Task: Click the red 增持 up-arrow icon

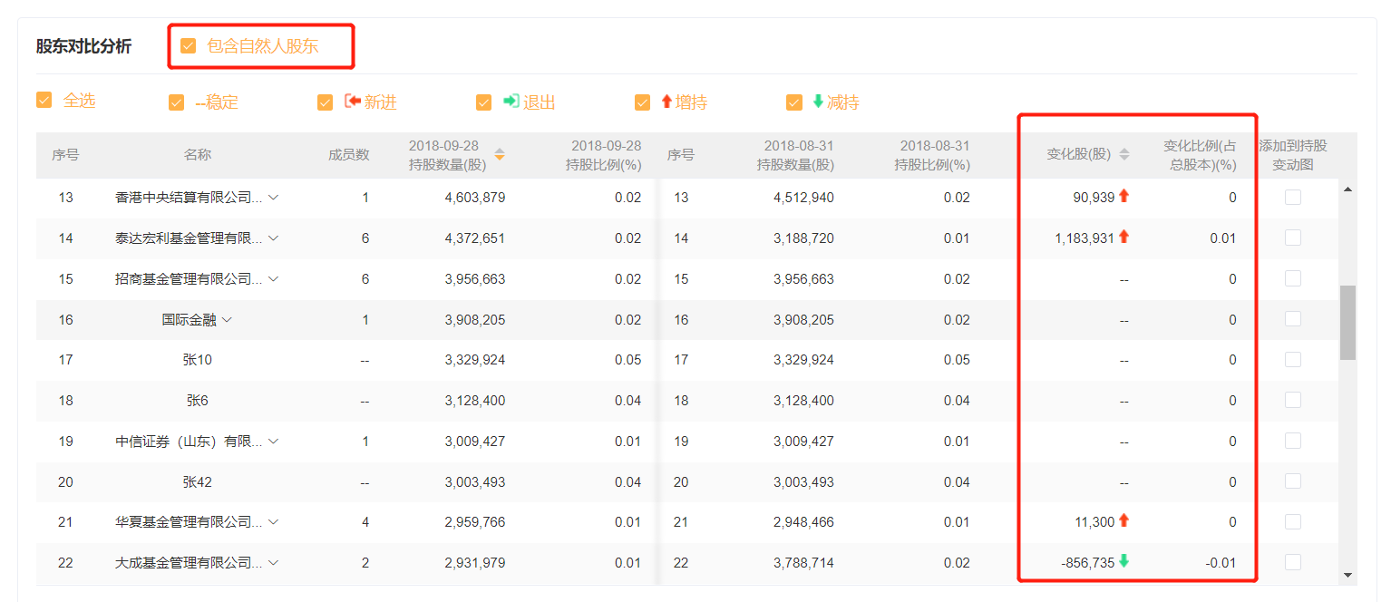Action: (666, 102)
